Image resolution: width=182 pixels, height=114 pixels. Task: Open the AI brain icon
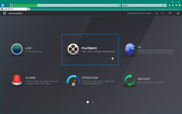point(130,49)
